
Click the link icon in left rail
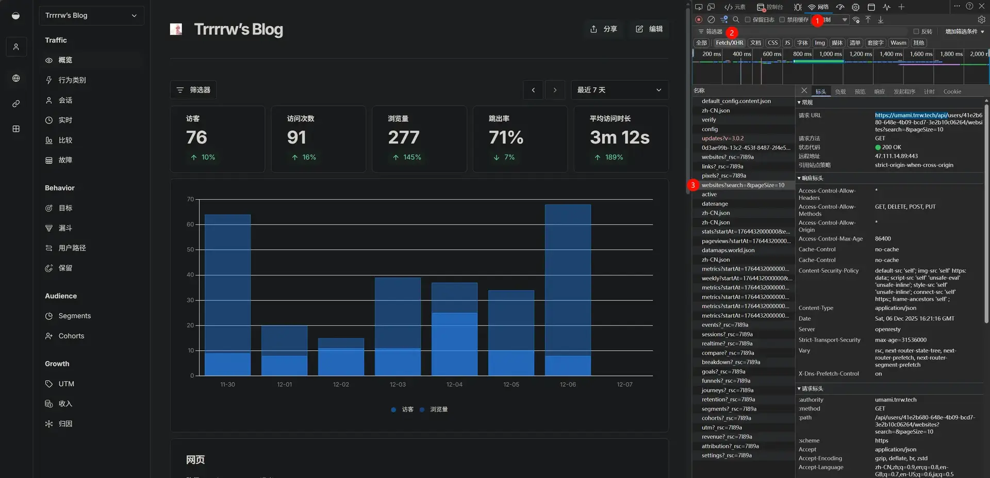[16, 104]
